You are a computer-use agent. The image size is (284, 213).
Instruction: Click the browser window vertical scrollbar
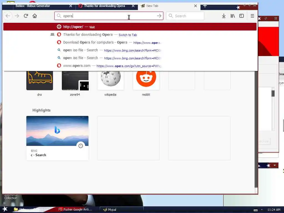[x=256, y=129]
